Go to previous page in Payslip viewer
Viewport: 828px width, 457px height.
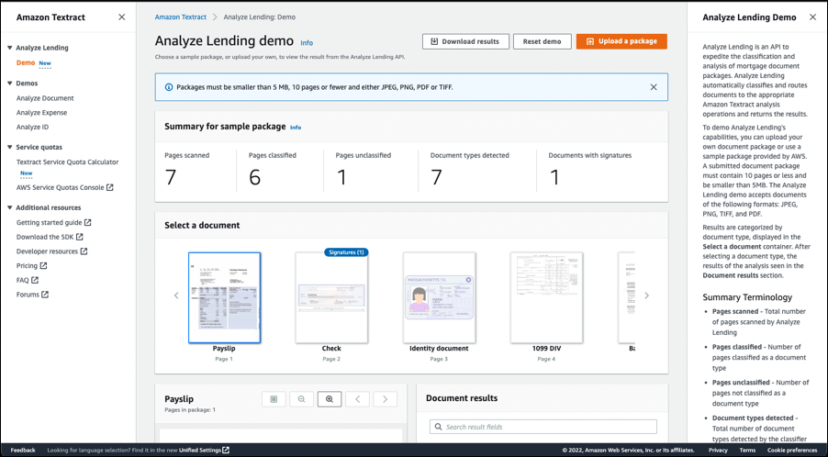click(357, 399)
